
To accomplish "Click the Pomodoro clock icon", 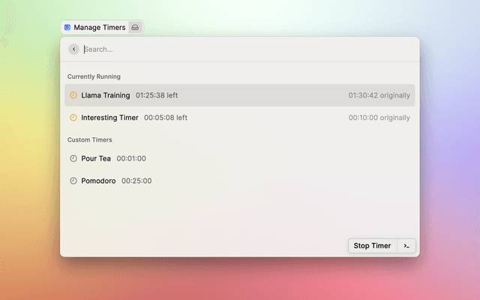I will tap(73, 181).
